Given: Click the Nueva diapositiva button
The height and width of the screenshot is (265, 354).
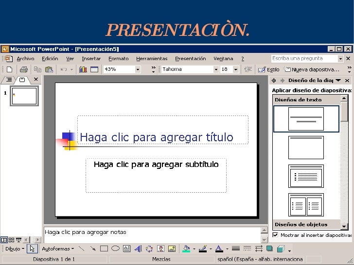Looking at the screenshot, I should (x=312, y=69).
